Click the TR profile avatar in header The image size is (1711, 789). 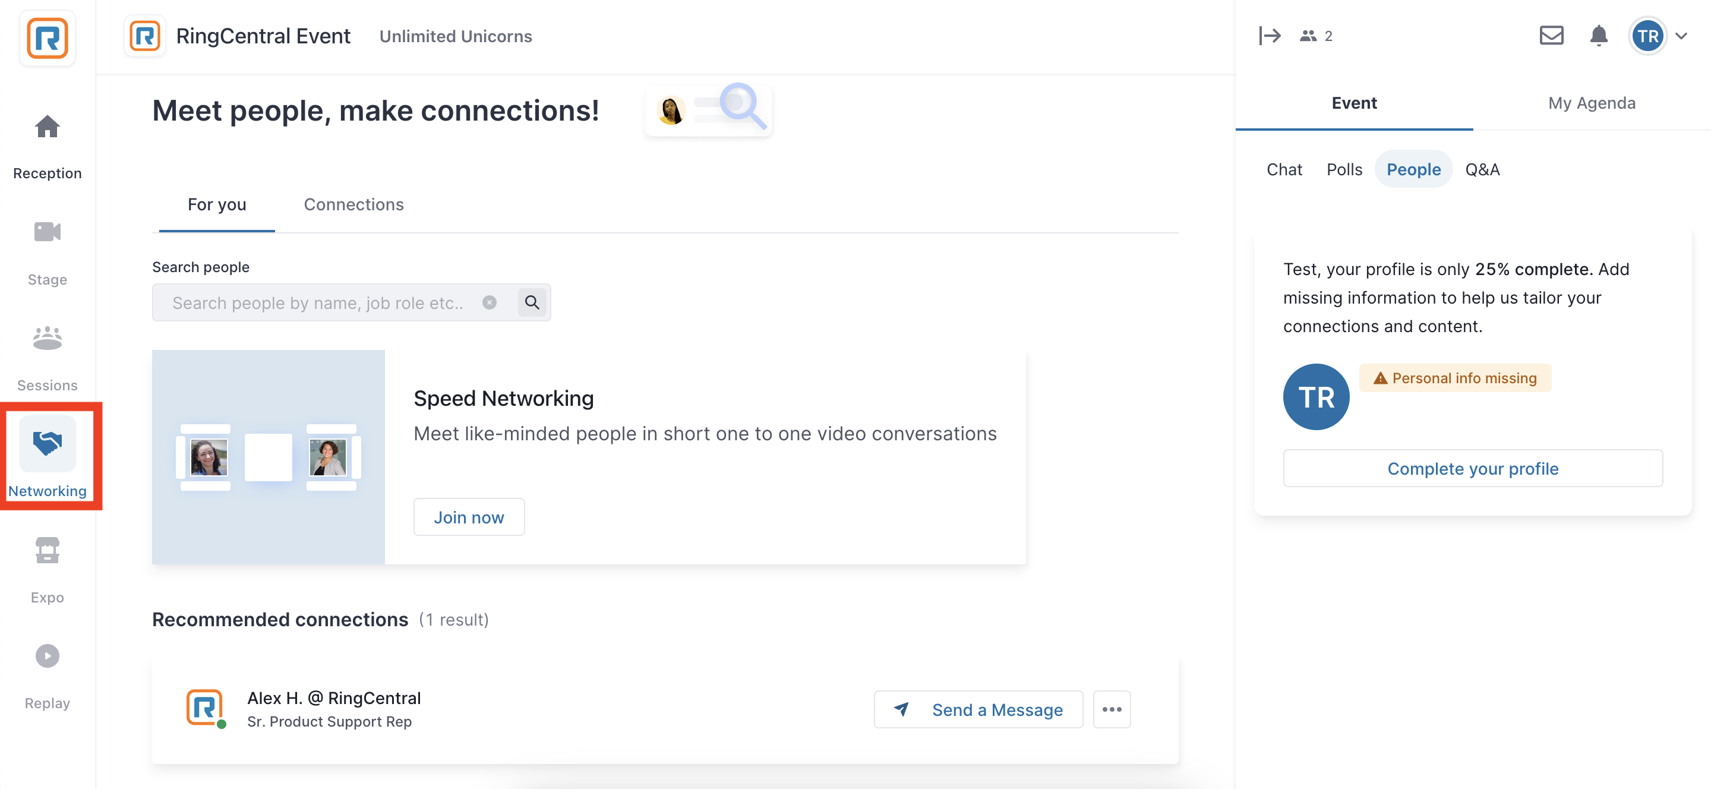[x=1647, y=36]
